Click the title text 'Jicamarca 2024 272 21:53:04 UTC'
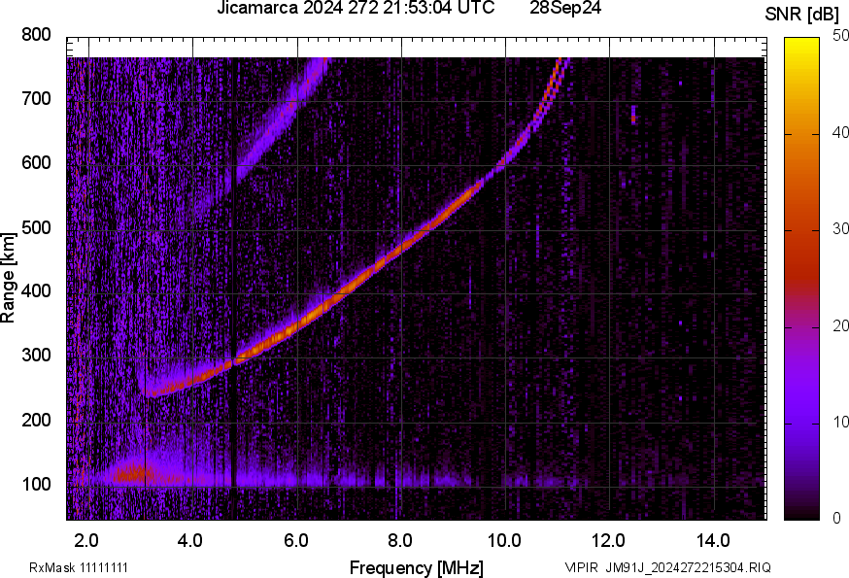Viewport: 849px width, 578px height. (356, 8)
